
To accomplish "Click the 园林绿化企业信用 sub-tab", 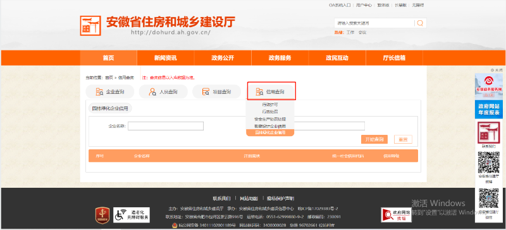I will [x=110, y=108].
